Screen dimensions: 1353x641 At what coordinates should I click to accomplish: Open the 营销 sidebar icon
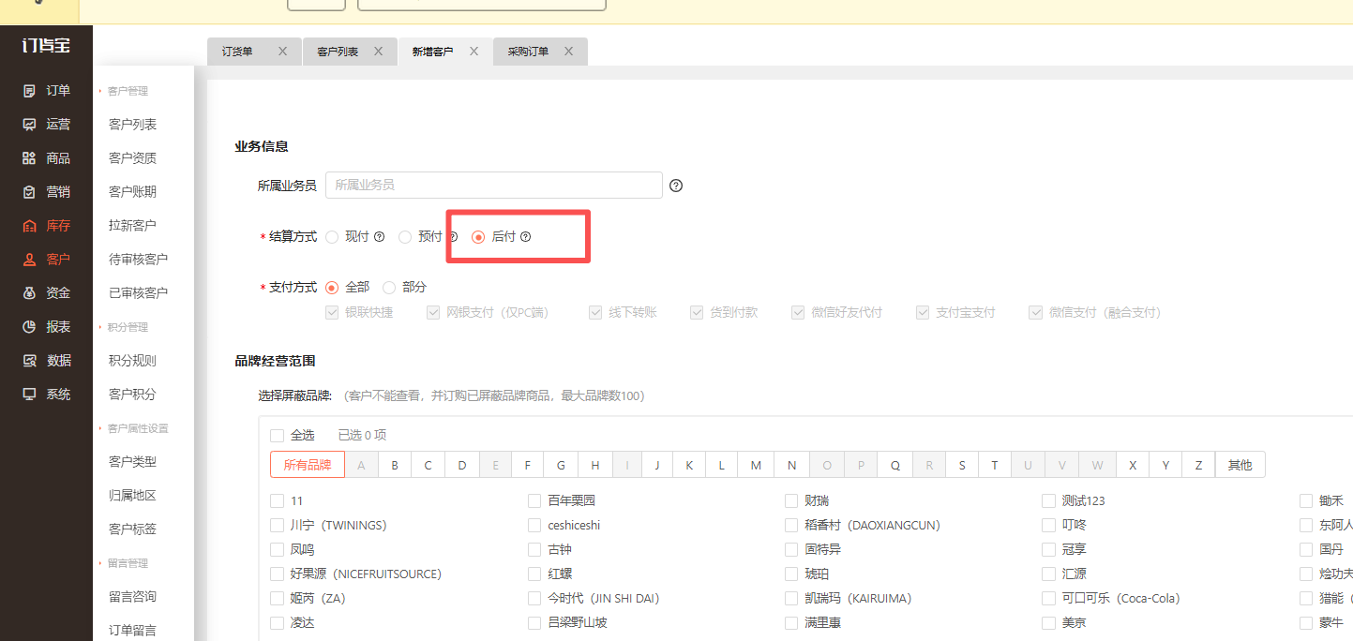pos(30,192)
